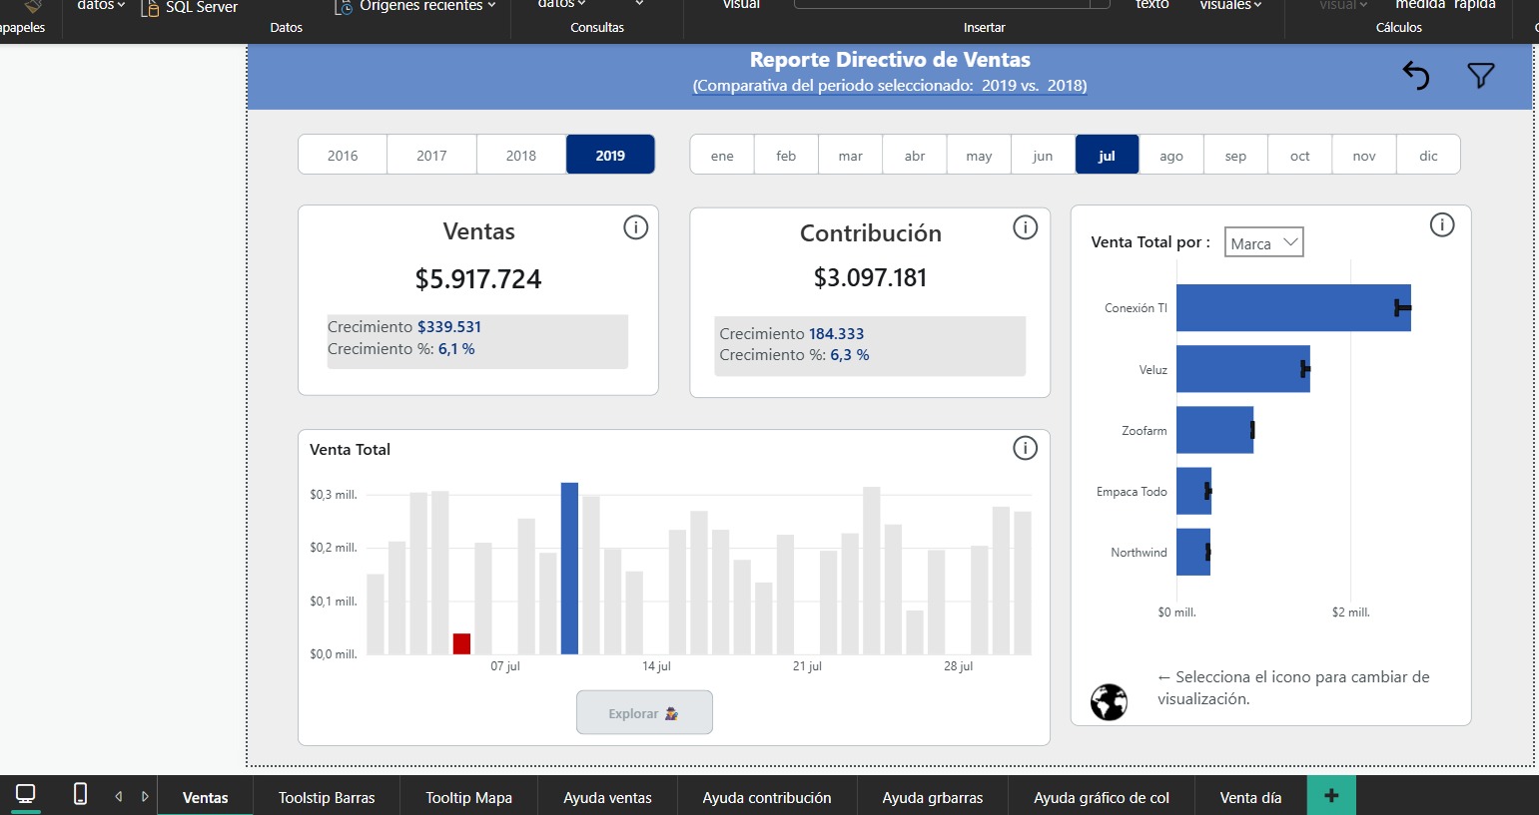
Task: Open the filter funnel icon in header
Action: point(1481,75)
